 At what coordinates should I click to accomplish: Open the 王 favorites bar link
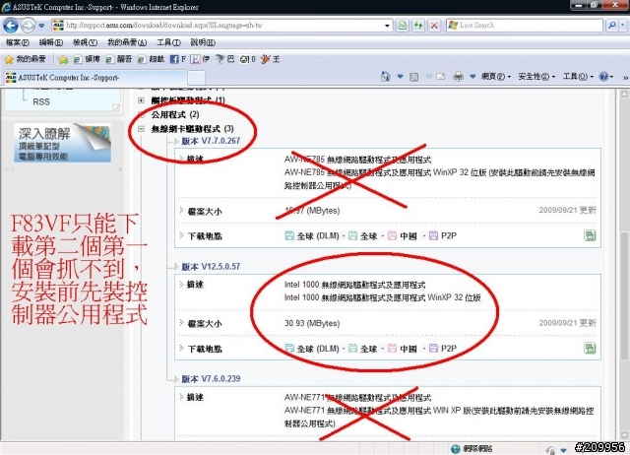pos(271,59)
